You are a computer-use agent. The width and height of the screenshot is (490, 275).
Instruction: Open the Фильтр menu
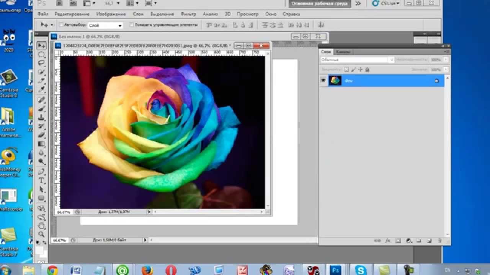(x=188, y=14)
